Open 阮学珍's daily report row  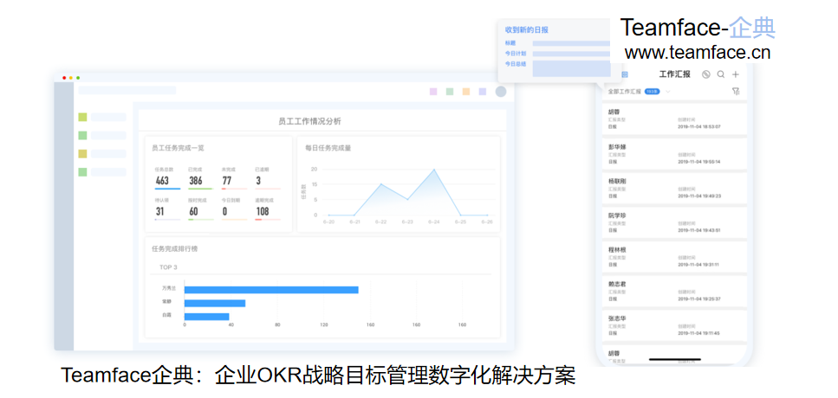point(674,222)
